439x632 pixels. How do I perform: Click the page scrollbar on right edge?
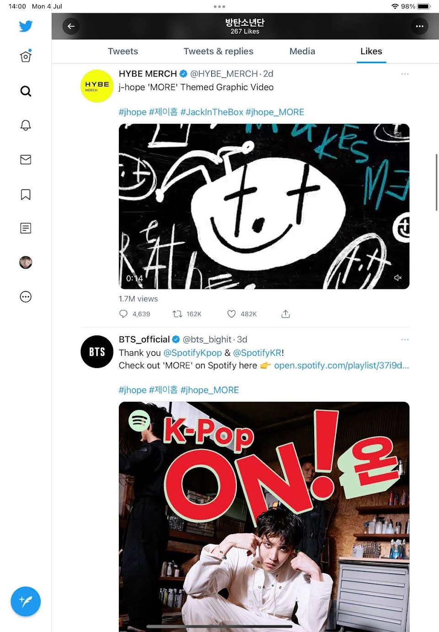point(437,182)
